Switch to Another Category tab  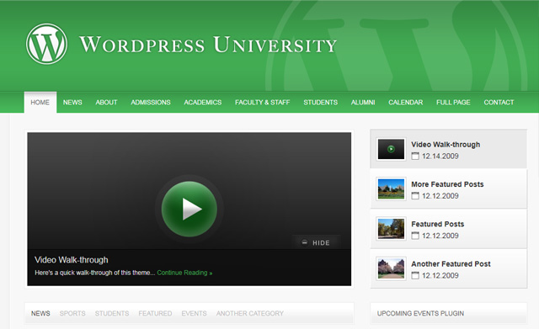tap(250, 314)
